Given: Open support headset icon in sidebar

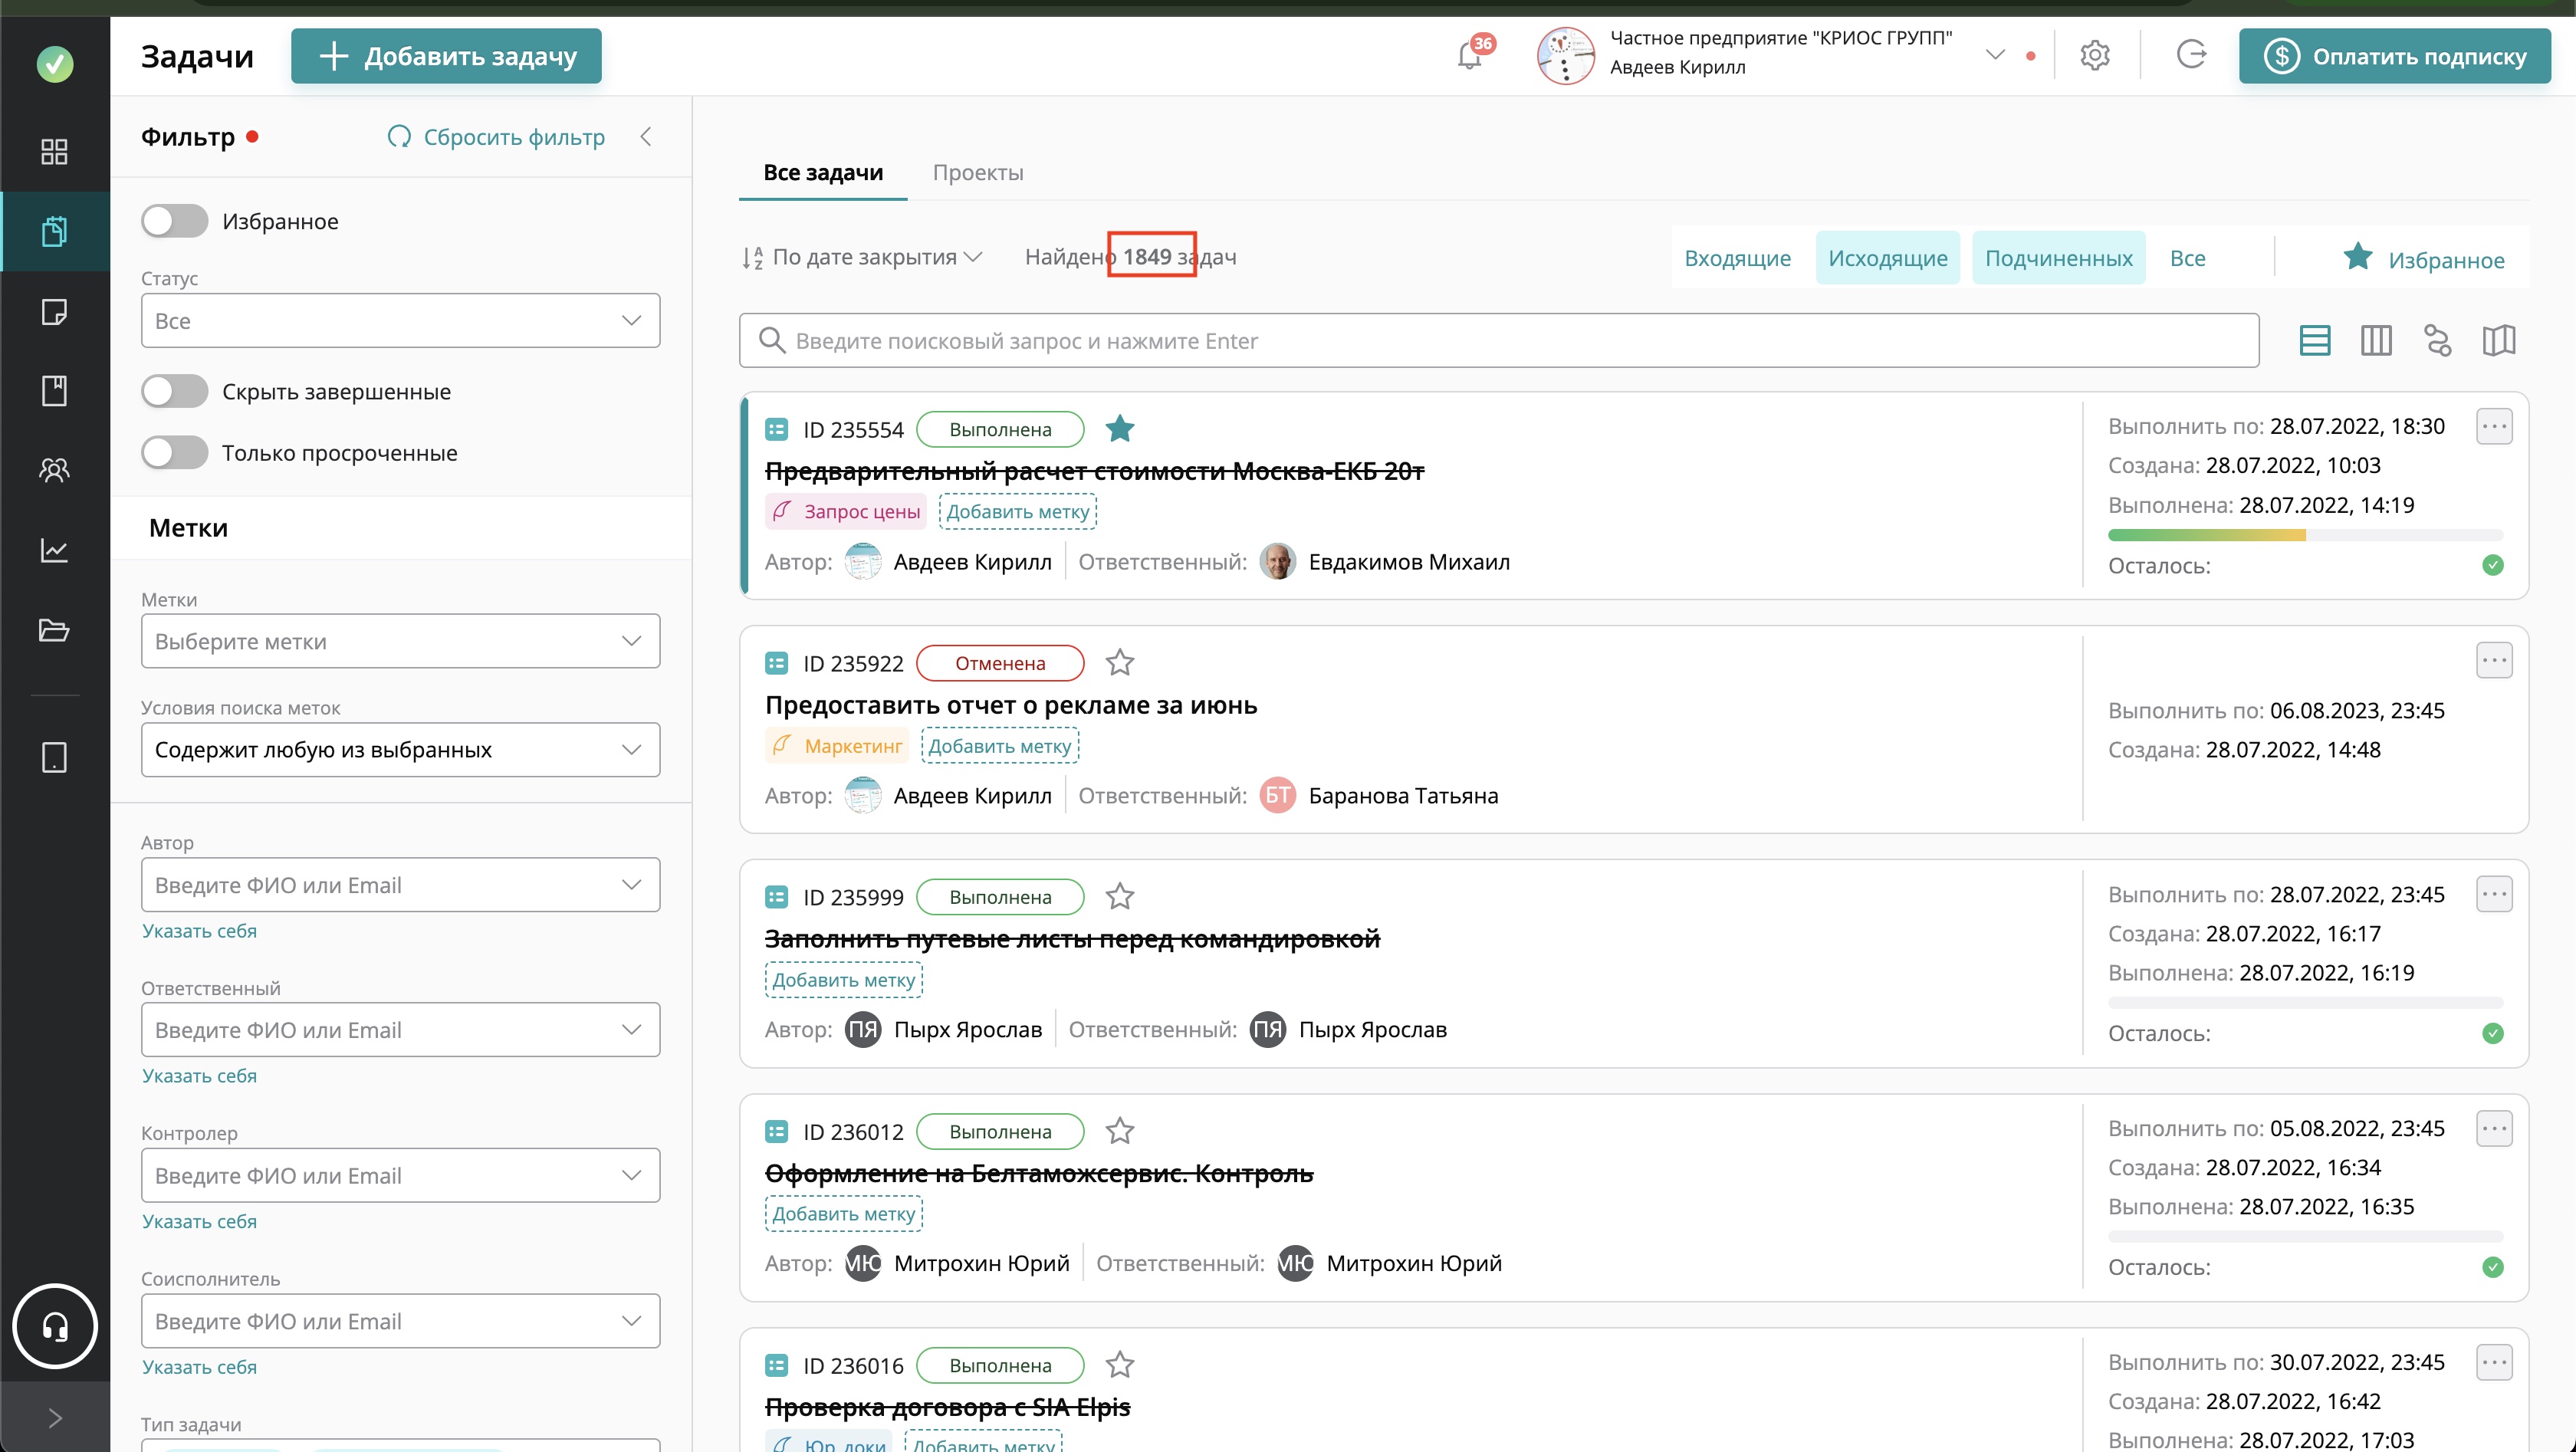Looking at the screenshot, I should pos(55,1326).
